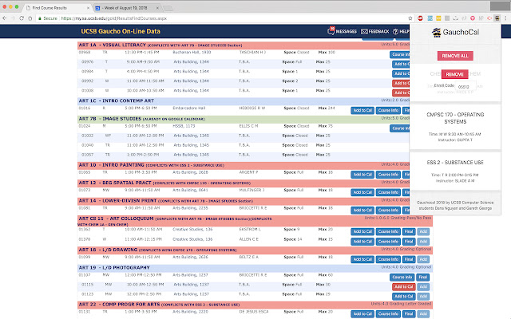
Task: Remove the CHEM course with REMOVE button
Action: coord(454,74)
